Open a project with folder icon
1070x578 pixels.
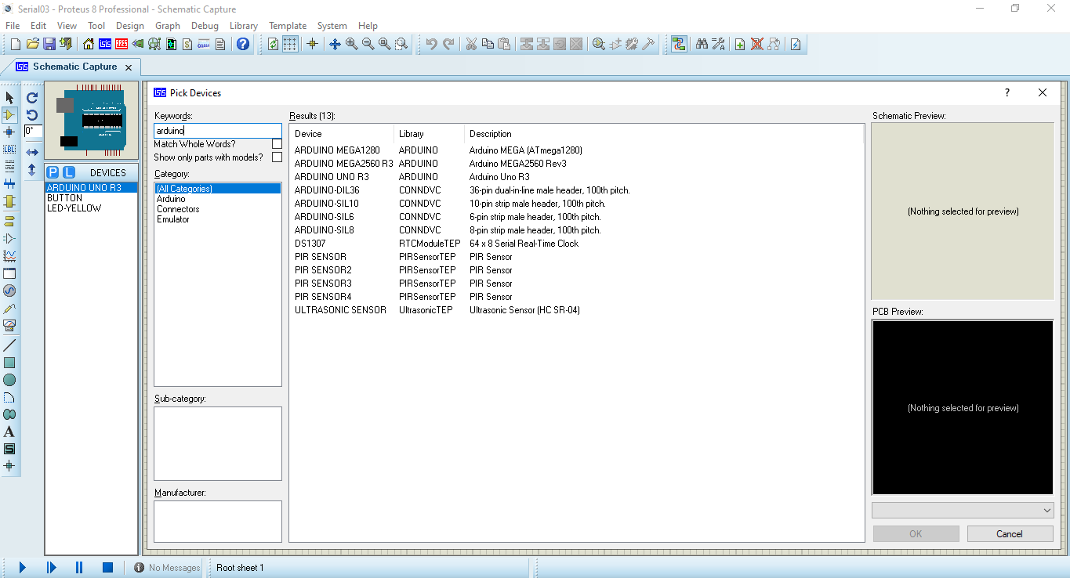pos(32,44)
